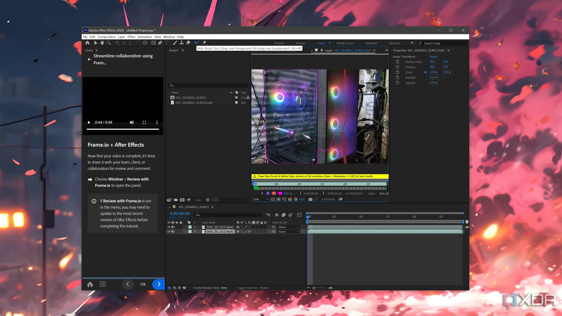Go back with the Learn panel arrow

coord(89,59)
